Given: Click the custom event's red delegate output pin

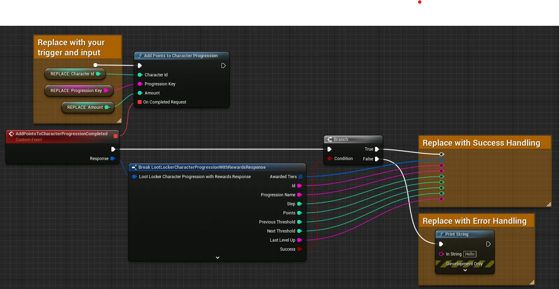Looking at the screenshot, I should point(115,136).
